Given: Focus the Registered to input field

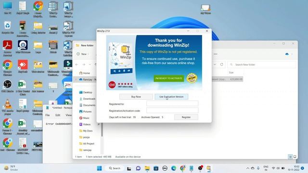Looking at the screenshot, I should click(172, 104).
